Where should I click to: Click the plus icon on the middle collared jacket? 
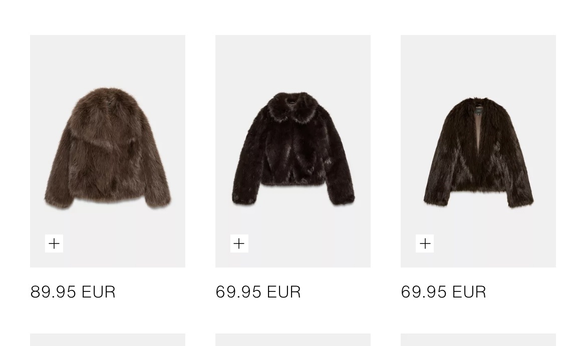pos(239,243)
